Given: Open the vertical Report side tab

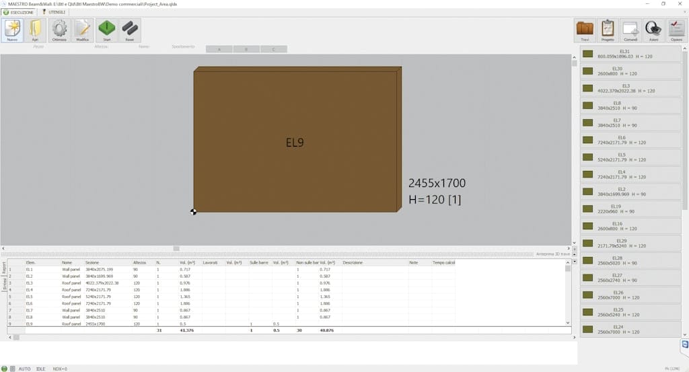Looking at the screenshot, I should 3,267.
